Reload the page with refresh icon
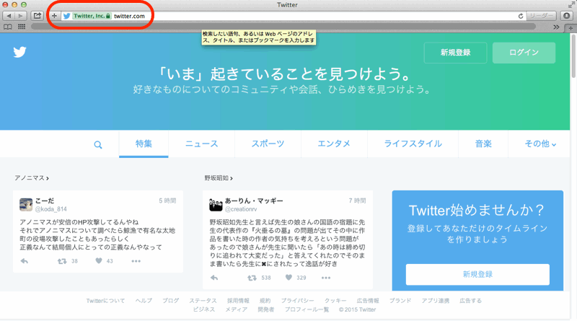The width and height of the screenshot is (577, 321). [521, 15]
